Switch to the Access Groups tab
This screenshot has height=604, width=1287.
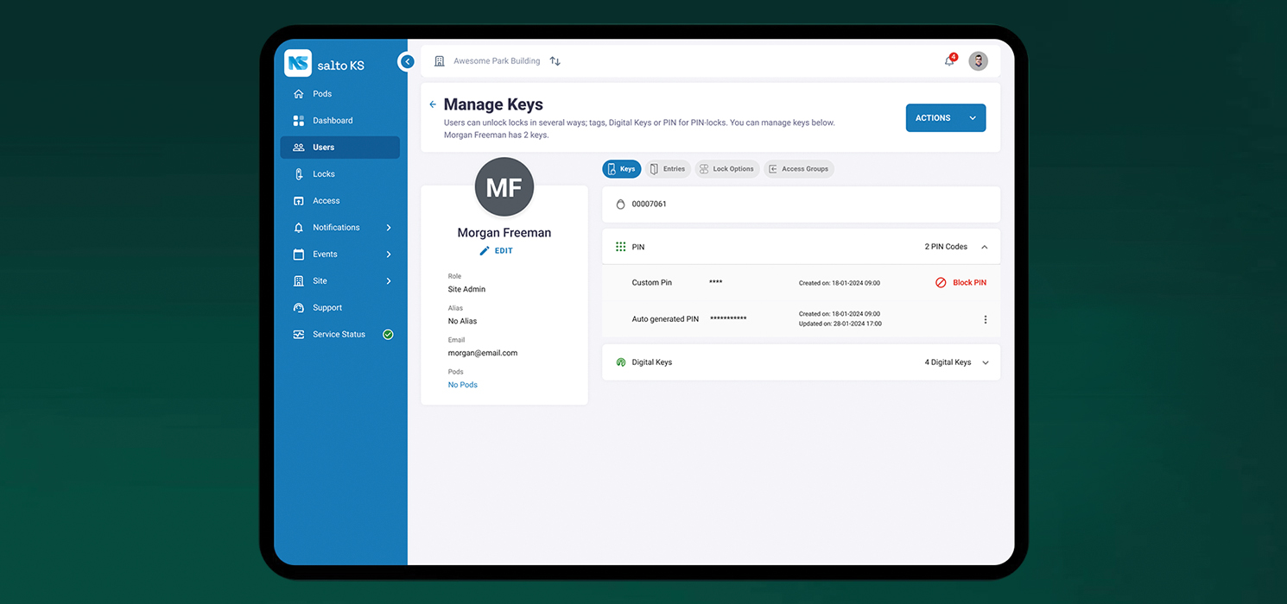pos(799,169)
